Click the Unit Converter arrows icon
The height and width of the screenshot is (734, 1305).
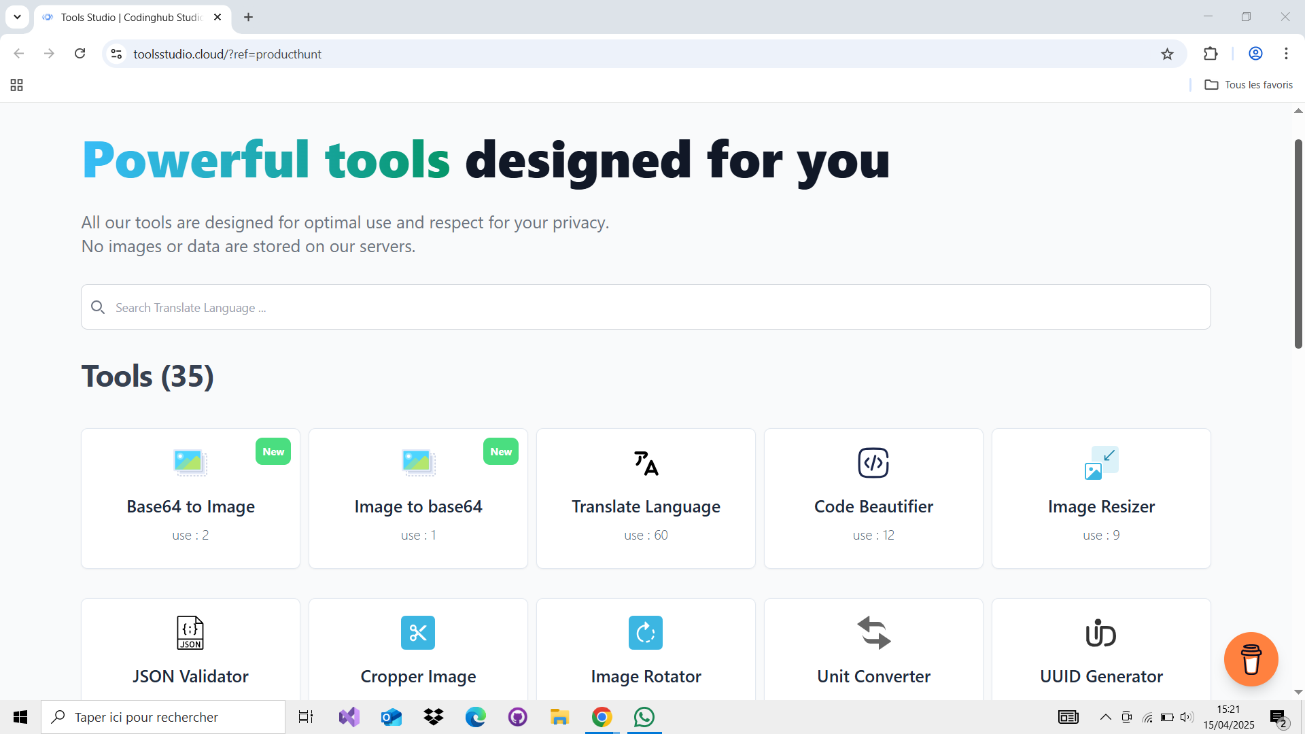click(873, 633)
